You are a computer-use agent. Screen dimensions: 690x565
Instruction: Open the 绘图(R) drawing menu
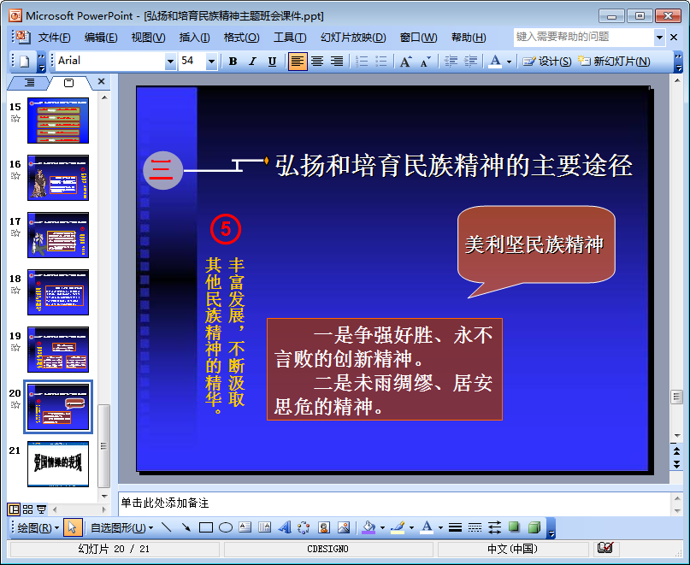pos(38,527)
